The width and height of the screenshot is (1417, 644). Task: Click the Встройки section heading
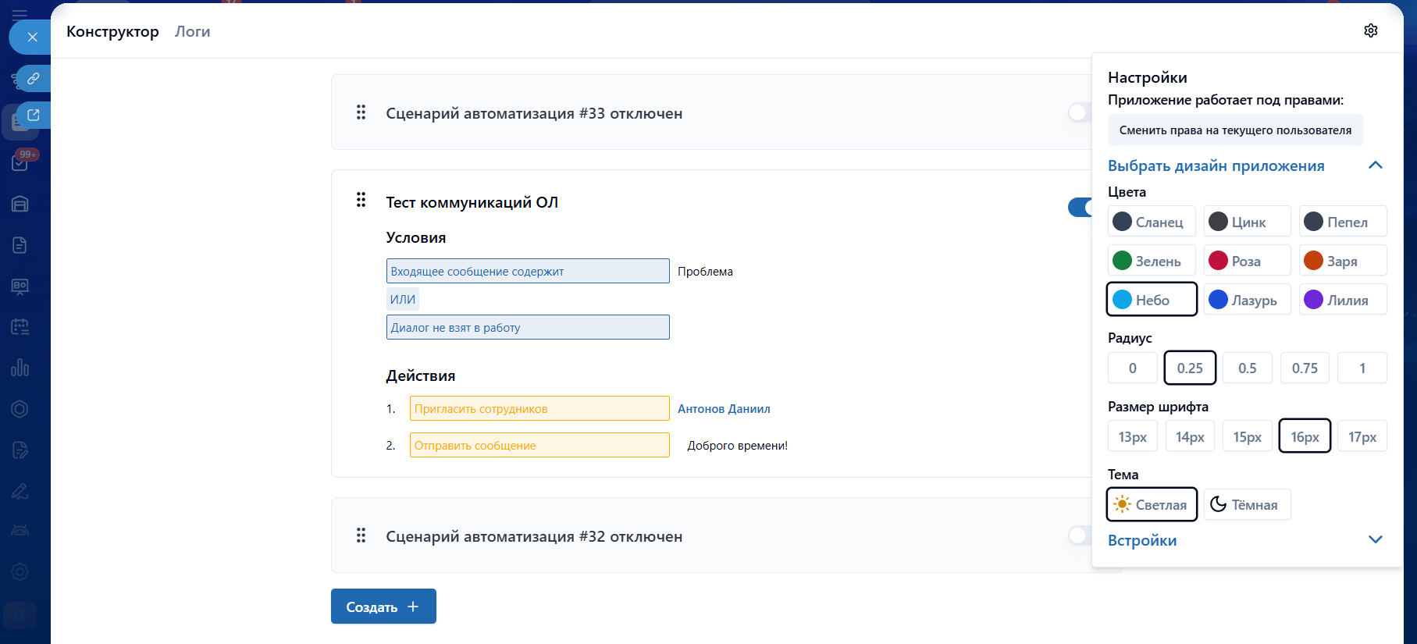[x=1142, y=540]
